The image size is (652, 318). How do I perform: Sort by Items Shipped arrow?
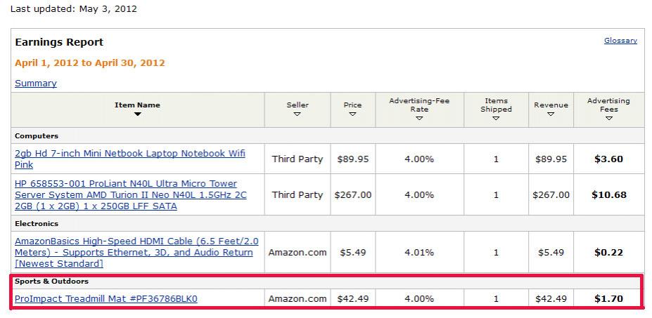click(x=496, y=119)
